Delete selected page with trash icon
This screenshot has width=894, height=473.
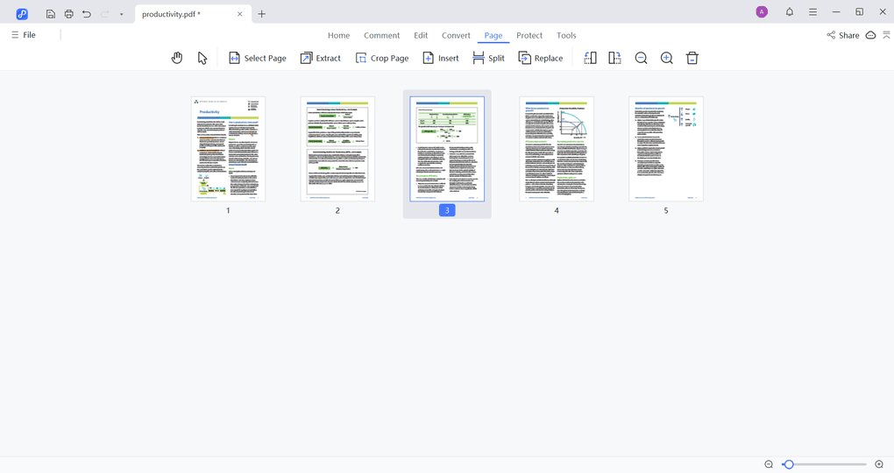coord(692,58)
